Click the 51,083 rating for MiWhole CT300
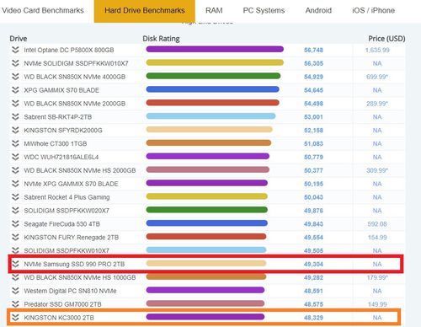The width and height of the screenshot is (421, 327). [x=313, y=143]
